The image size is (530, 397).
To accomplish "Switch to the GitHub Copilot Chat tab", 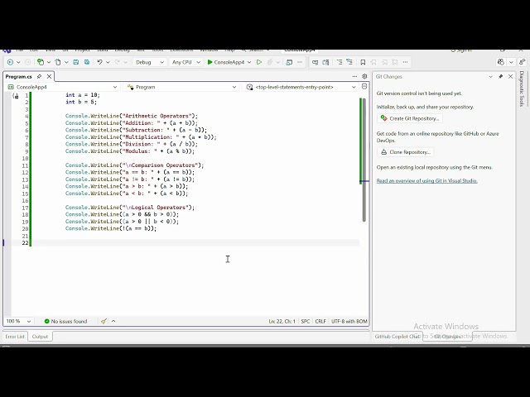I will pos(397,337).
